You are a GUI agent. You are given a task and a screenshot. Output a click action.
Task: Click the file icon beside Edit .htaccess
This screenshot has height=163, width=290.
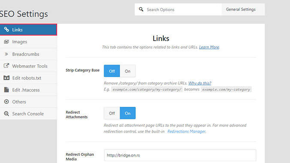[x=6, y=90]
